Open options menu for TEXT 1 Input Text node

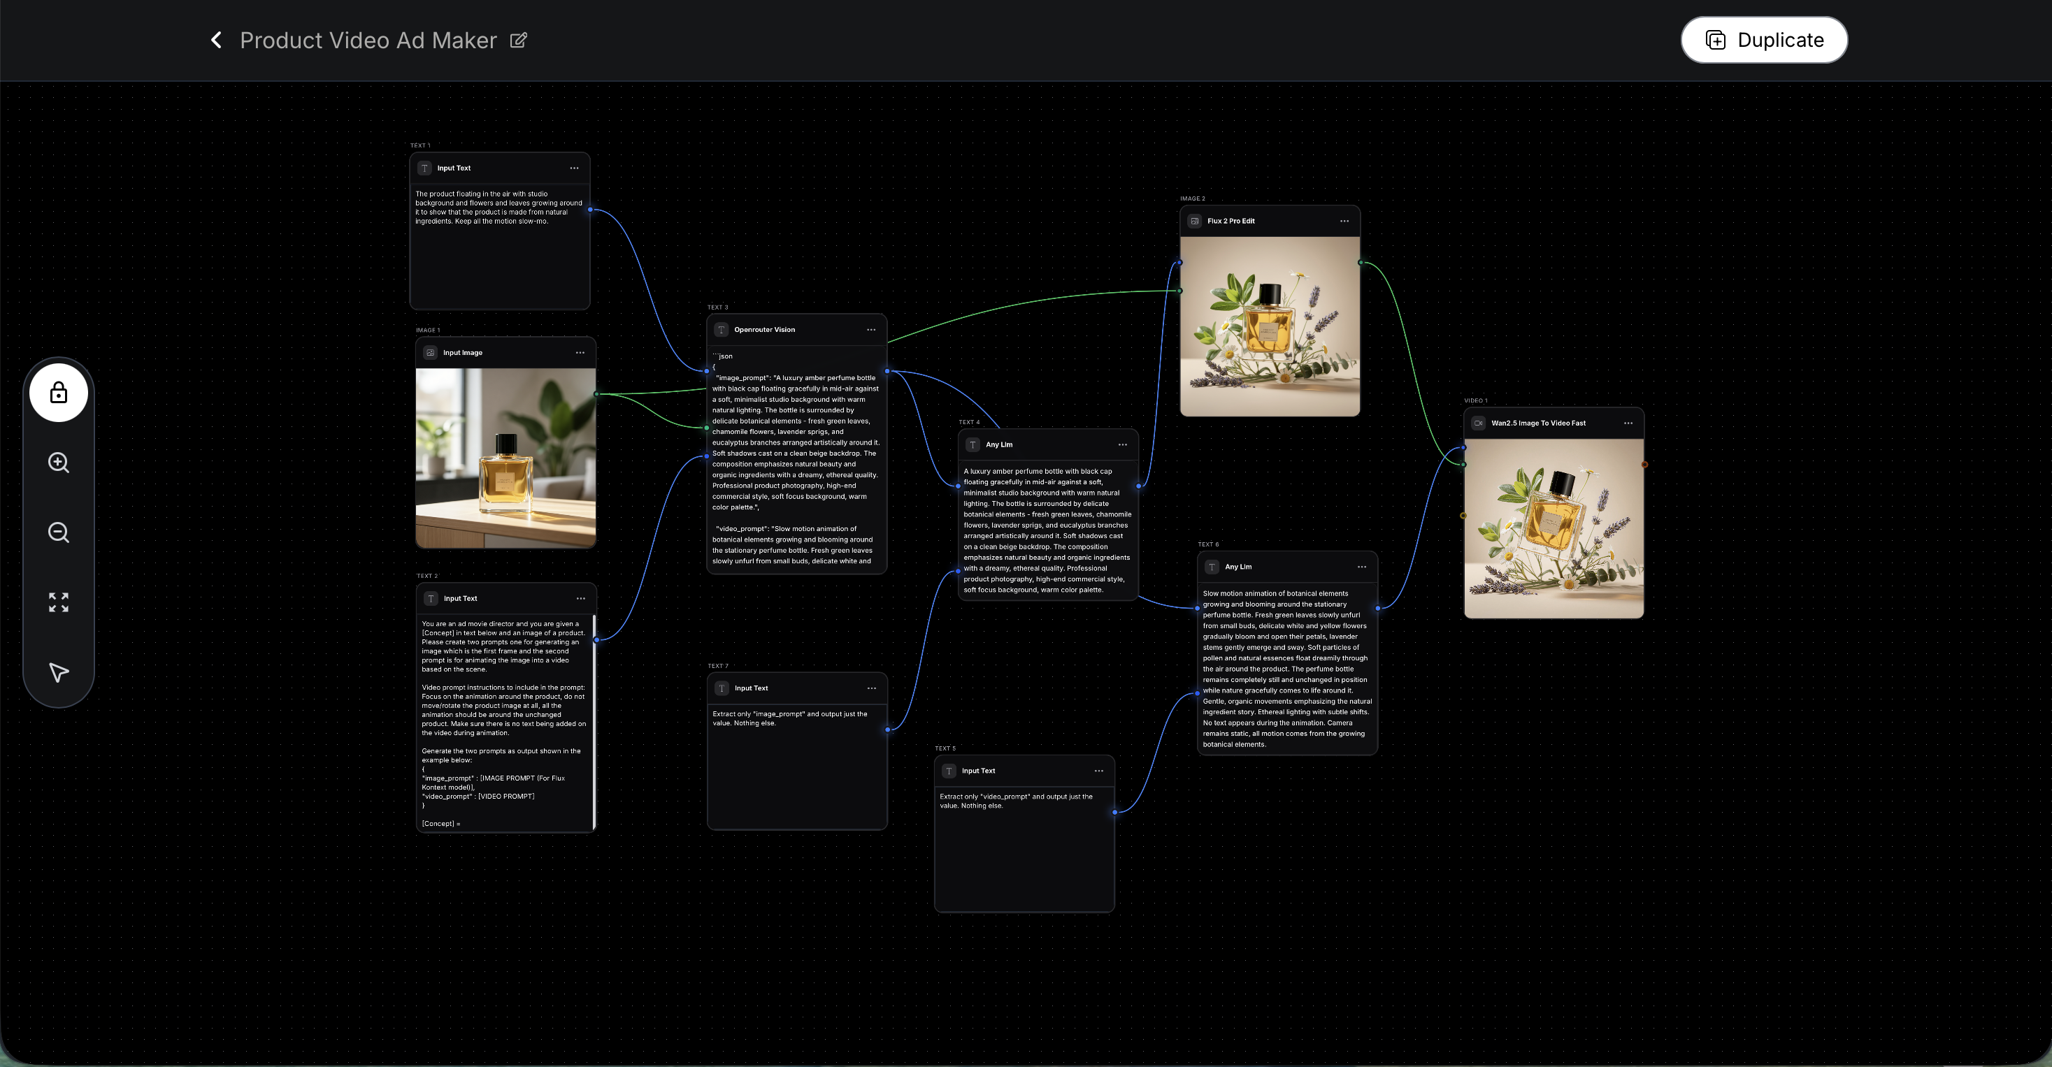coord(574,168)
